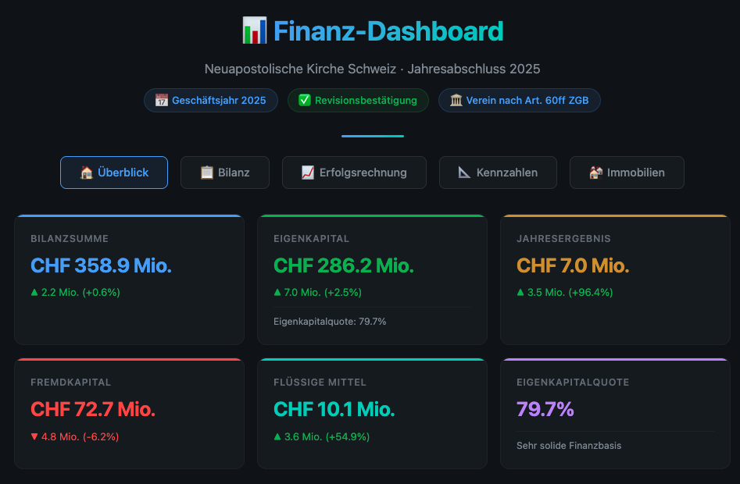Click the calendar icon in Geschäftsjahr 2025 badge

click(x=162, y=101)
